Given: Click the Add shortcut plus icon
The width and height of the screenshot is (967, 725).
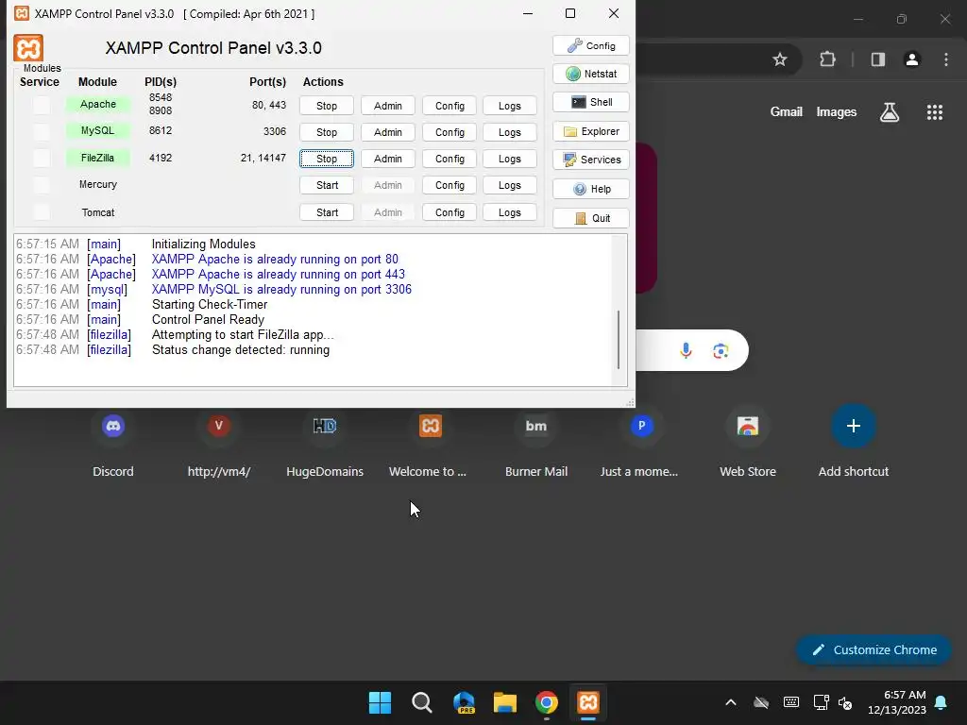Looking at the screenshot, I should coord(854,426).
